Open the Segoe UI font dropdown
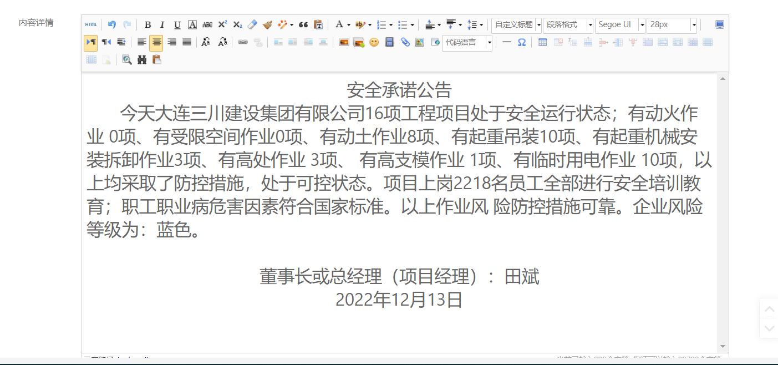Viewport: 778px width, 365px height. 620,24
